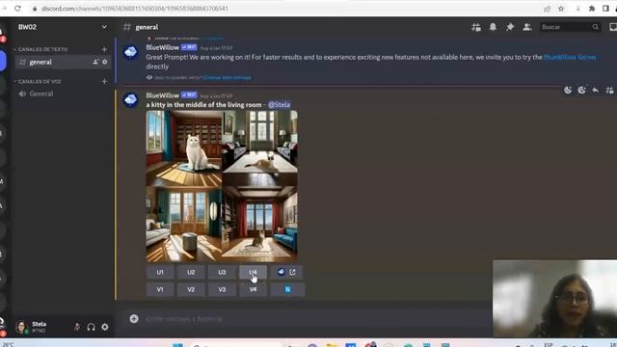Add super reaction to the kitty message
This screenshot has width=617, height=347.
tap(581, 90)
